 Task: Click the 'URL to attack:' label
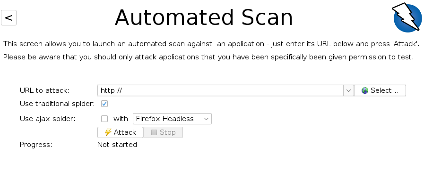click(44, 90)
